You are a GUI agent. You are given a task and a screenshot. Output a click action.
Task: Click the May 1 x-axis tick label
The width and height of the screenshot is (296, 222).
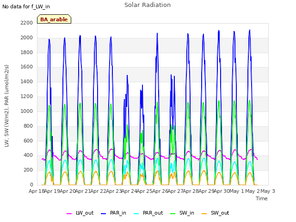click(237, 191)
